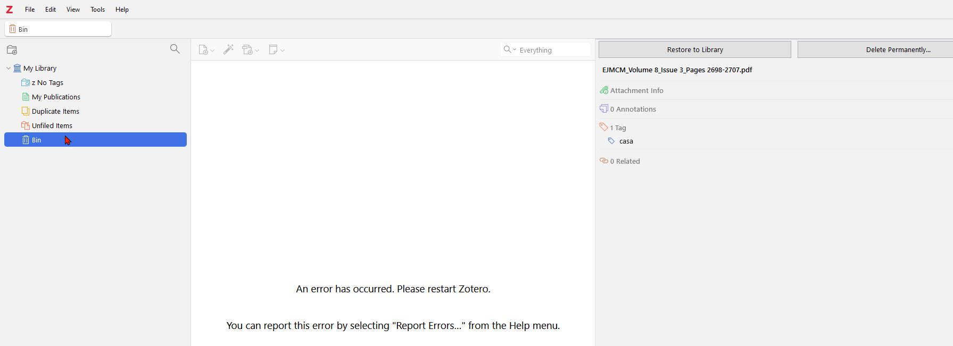Click the Duplicate Items icon
This screenshot has width=953, height=346.
(25, 112)
